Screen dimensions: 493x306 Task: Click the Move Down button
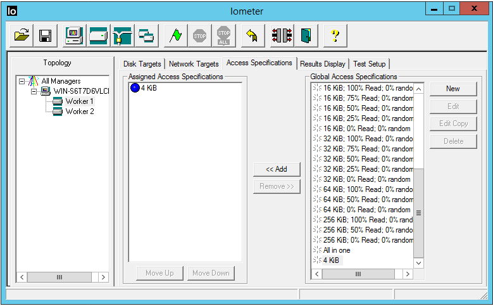coord(211,273)
